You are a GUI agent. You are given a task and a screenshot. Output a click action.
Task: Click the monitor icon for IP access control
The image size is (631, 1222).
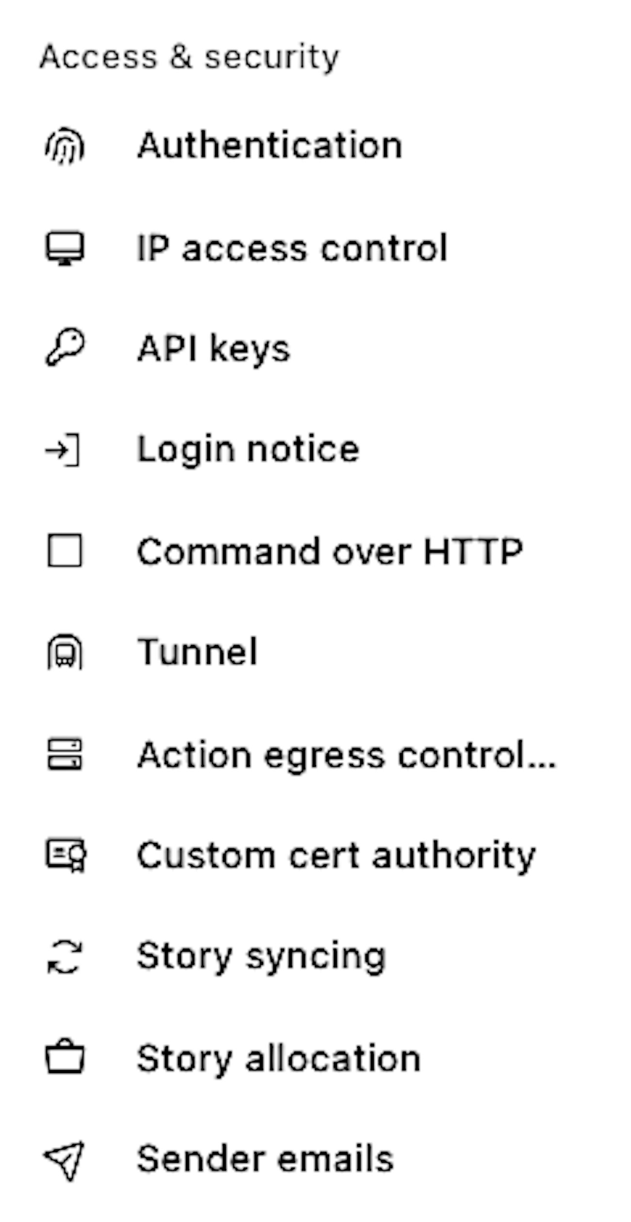(x=65, y=248)
